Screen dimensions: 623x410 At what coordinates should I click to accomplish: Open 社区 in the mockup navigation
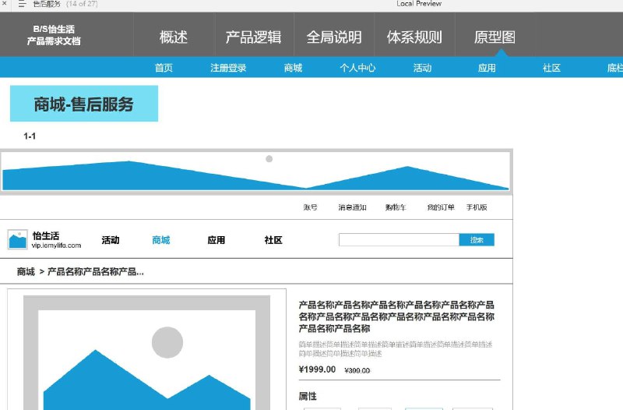click(x=273, y=240)
